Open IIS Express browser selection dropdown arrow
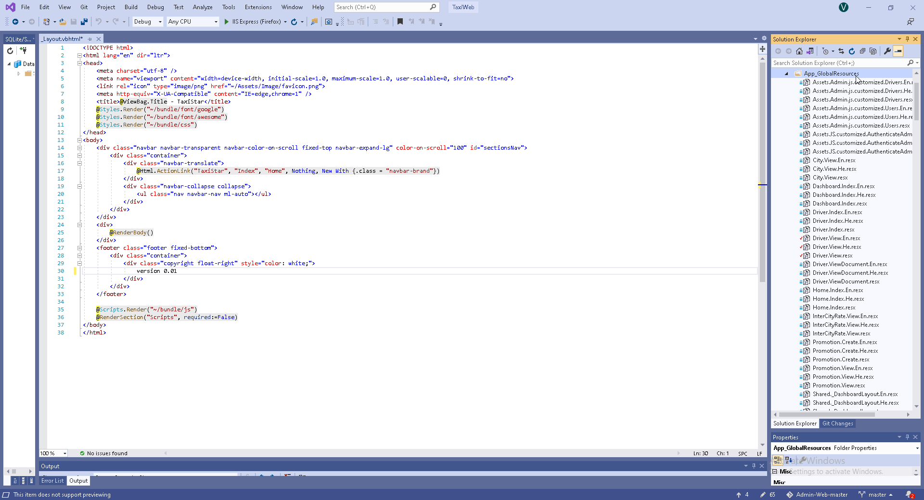Screen dimensions: 924x500 pos(285,22)
